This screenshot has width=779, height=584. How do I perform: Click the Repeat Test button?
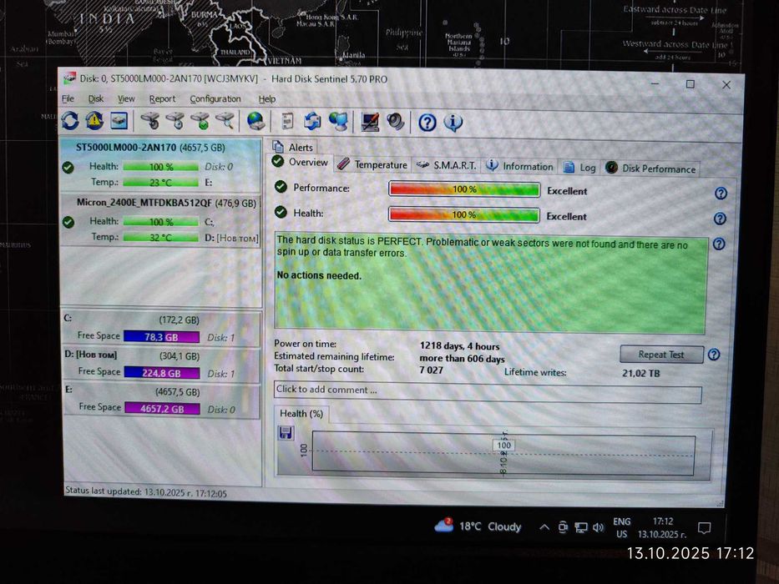coord(661,355)
